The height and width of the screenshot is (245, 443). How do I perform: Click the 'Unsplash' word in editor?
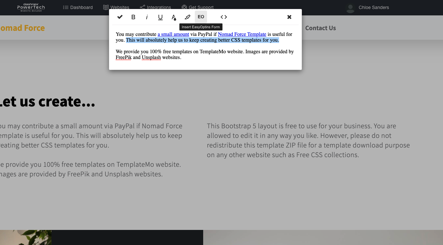(x=151, y=57)
